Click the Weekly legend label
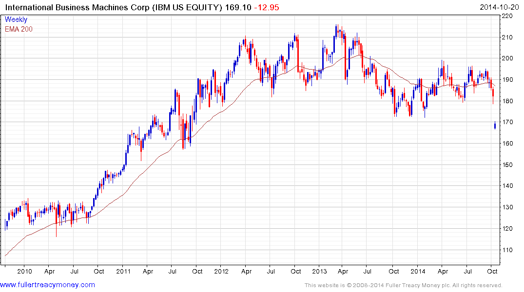This screenshot has height=292, width=524. point(16,19)
